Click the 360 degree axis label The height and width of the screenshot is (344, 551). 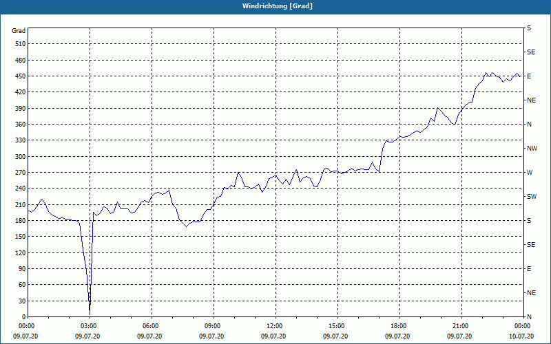click(x=21, y=125)
